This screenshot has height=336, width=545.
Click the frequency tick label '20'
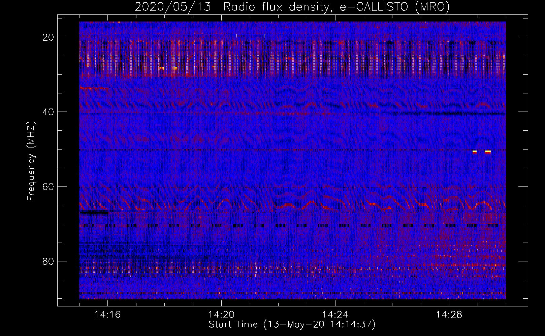click(x=49, y=37)
